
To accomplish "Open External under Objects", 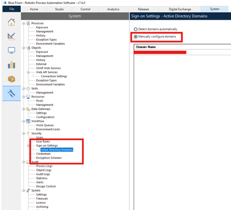I will pos(41,64).
